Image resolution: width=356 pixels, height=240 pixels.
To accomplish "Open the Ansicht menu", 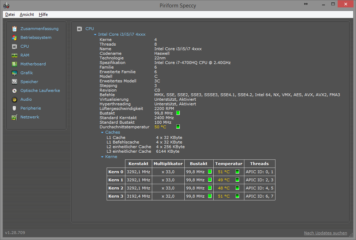I will pos(27,14).
